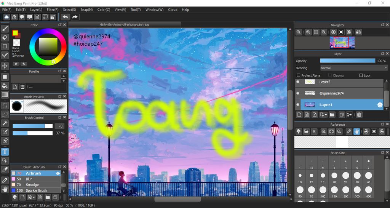Click the Navigator preview thumbnail
Screen dimensions: 390x208
pyautogui.click(x=342, y=43)
